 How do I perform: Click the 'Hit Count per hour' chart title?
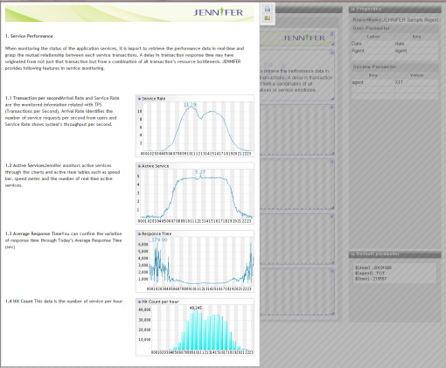pos(160,302)
